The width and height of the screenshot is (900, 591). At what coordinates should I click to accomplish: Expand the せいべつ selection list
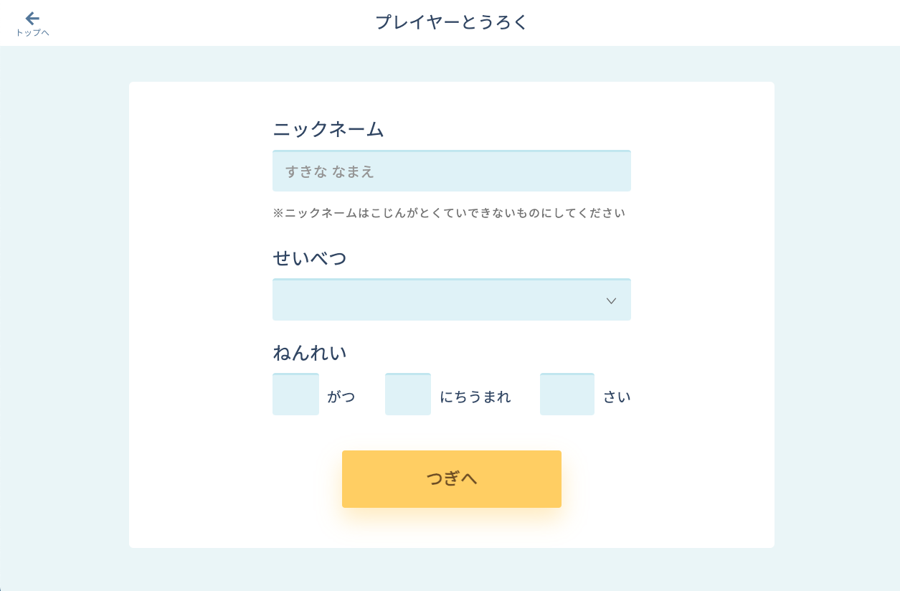452,299
